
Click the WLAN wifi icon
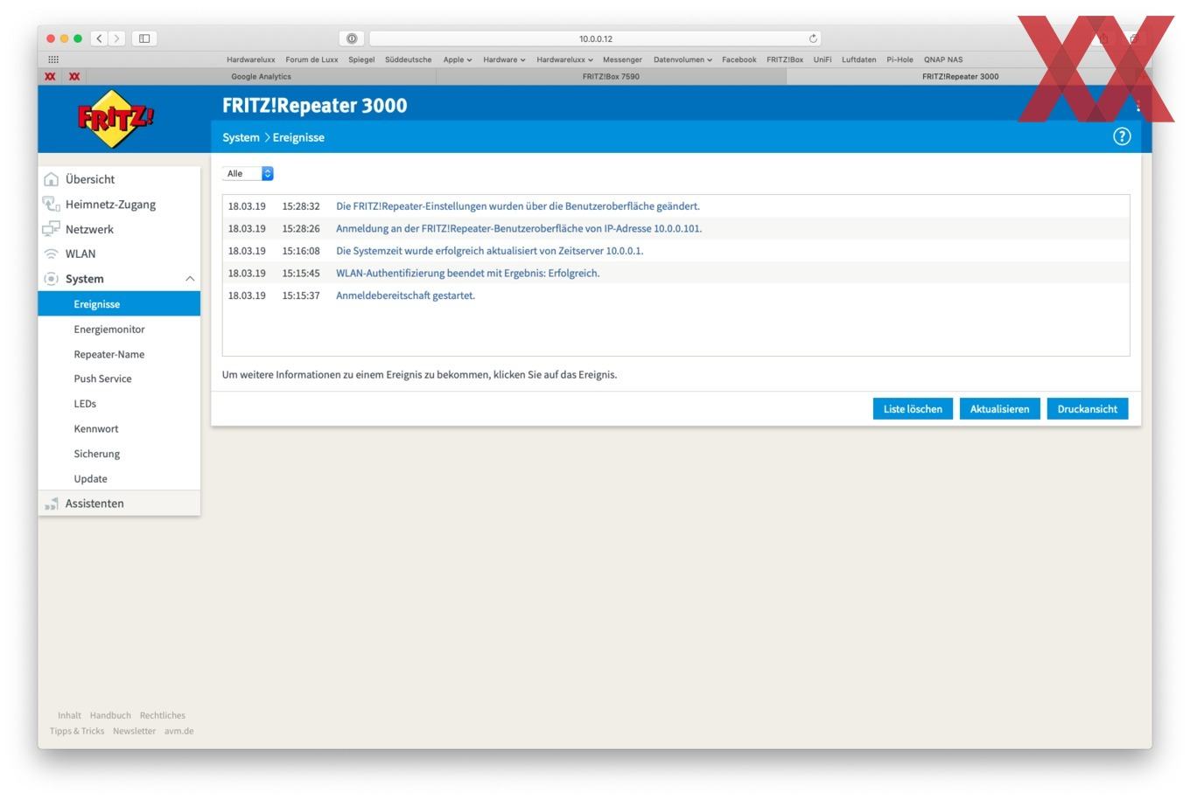52,254
